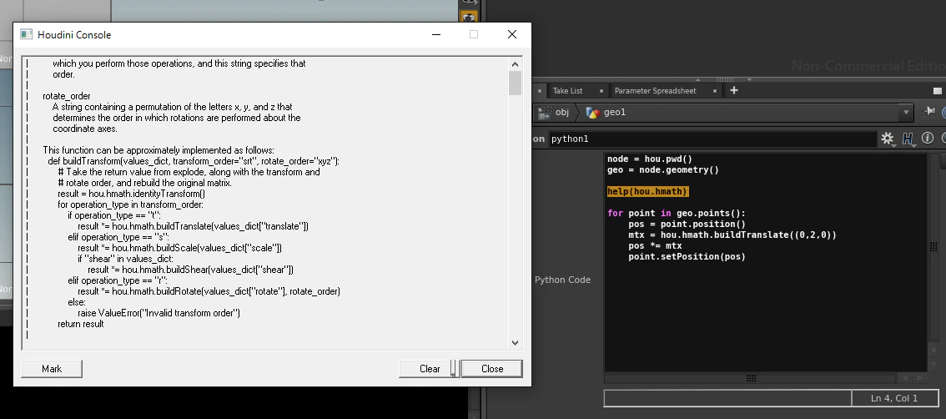This screenshot has height=419, width=946.
Task: Click the pane splitter up arrow above tabs
Action: pyautogui.click(x=698, y=79)
